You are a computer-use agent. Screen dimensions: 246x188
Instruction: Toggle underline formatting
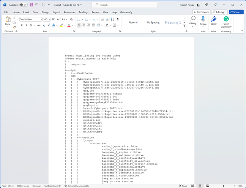point(31,25)
